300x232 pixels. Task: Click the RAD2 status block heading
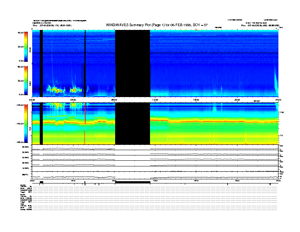click(x=23, y=185)
